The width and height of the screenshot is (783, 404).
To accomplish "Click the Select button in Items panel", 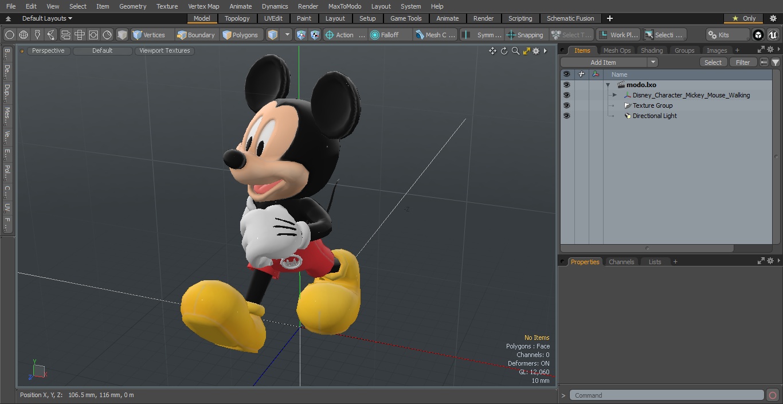I will 713,62.
